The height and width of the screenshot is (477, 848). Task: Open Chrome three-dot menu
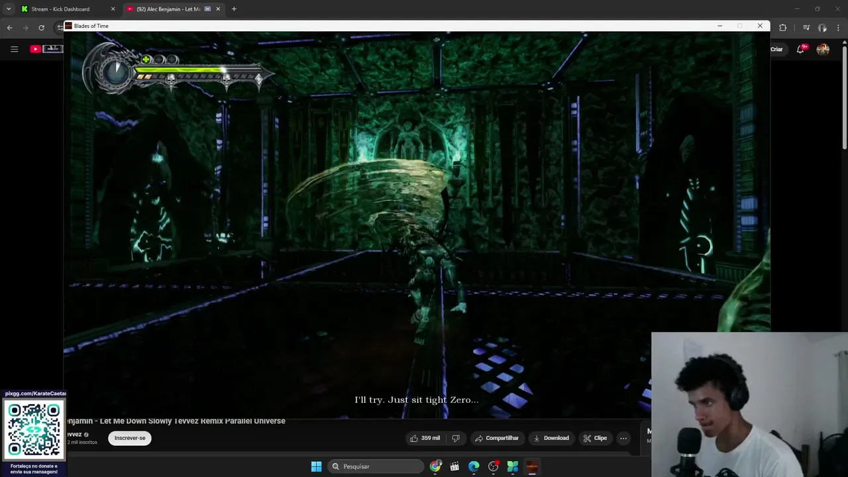839,28
